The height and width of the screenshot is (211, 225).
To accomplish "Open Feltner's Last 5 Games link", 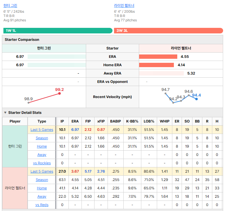I will (x=42, y=171).
